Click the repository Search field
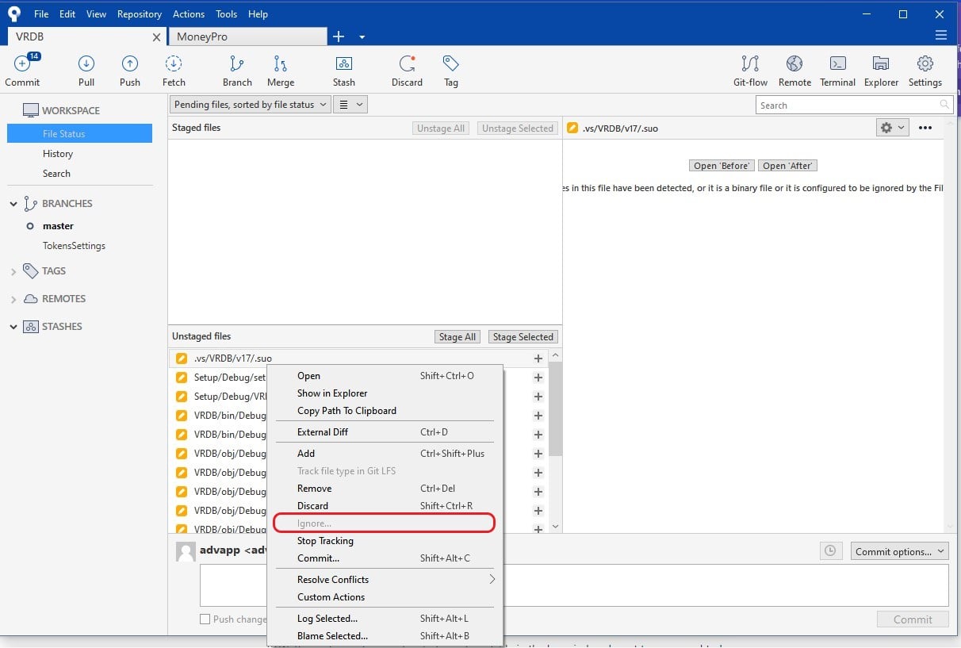The height and width of the screenshot is (648, 961). pyautogui.click(x=854, y=105)
